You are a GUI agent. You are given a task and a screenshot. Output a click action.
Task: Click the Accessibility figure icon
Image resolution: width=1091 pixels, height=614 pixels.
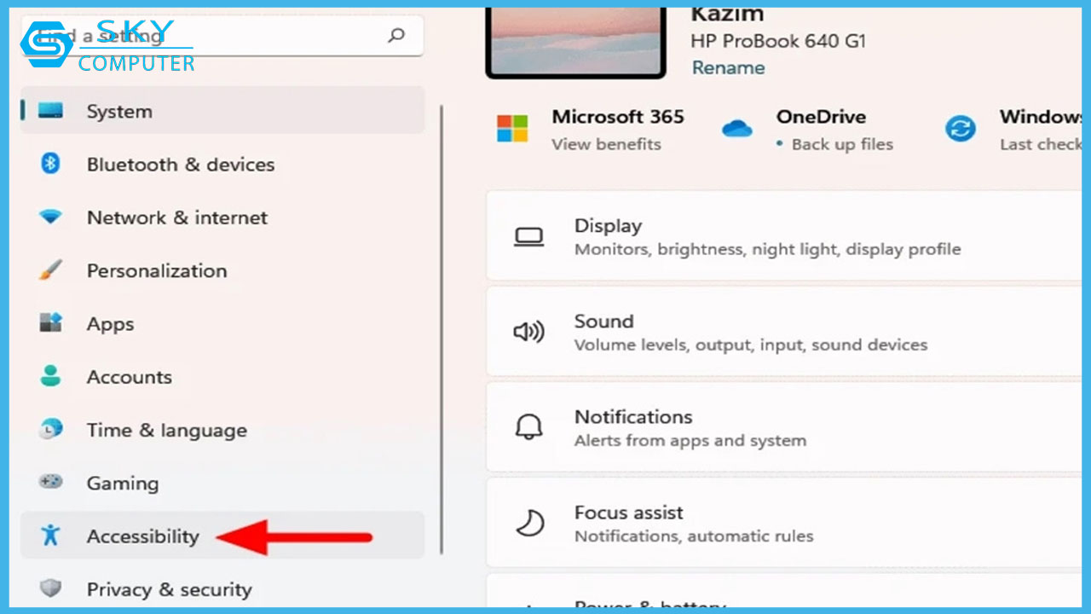point(50,536)
